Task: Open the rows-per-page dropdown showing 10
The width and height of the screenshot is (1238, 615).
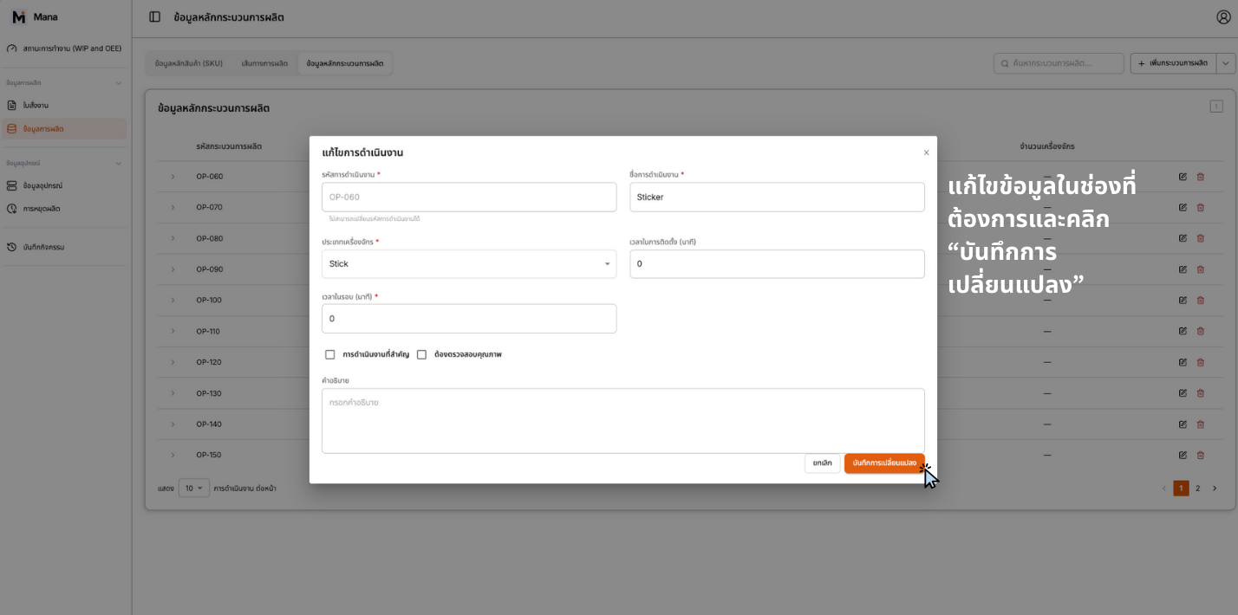Action: 192,488
